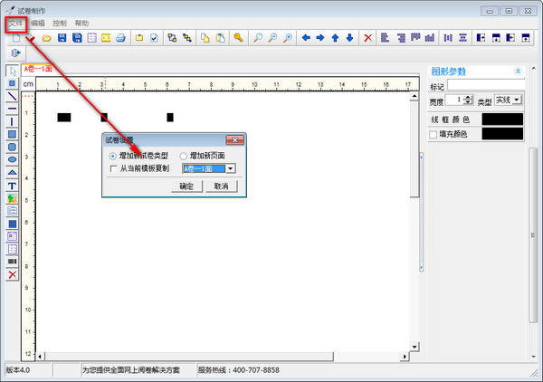Click the save icon in the toolbar
The image size is (543, 382).
(x=62, y=38)
